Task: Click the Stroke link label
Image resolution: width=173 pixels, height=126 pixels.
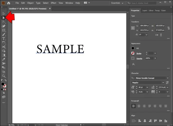Action: 139,53
